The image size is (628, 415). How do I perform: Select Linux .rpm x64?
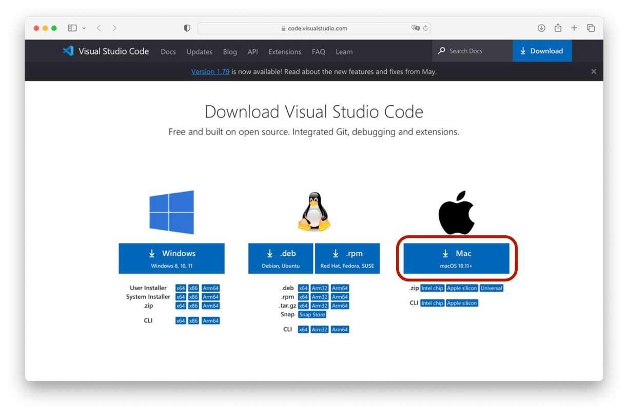click(303, 297)
